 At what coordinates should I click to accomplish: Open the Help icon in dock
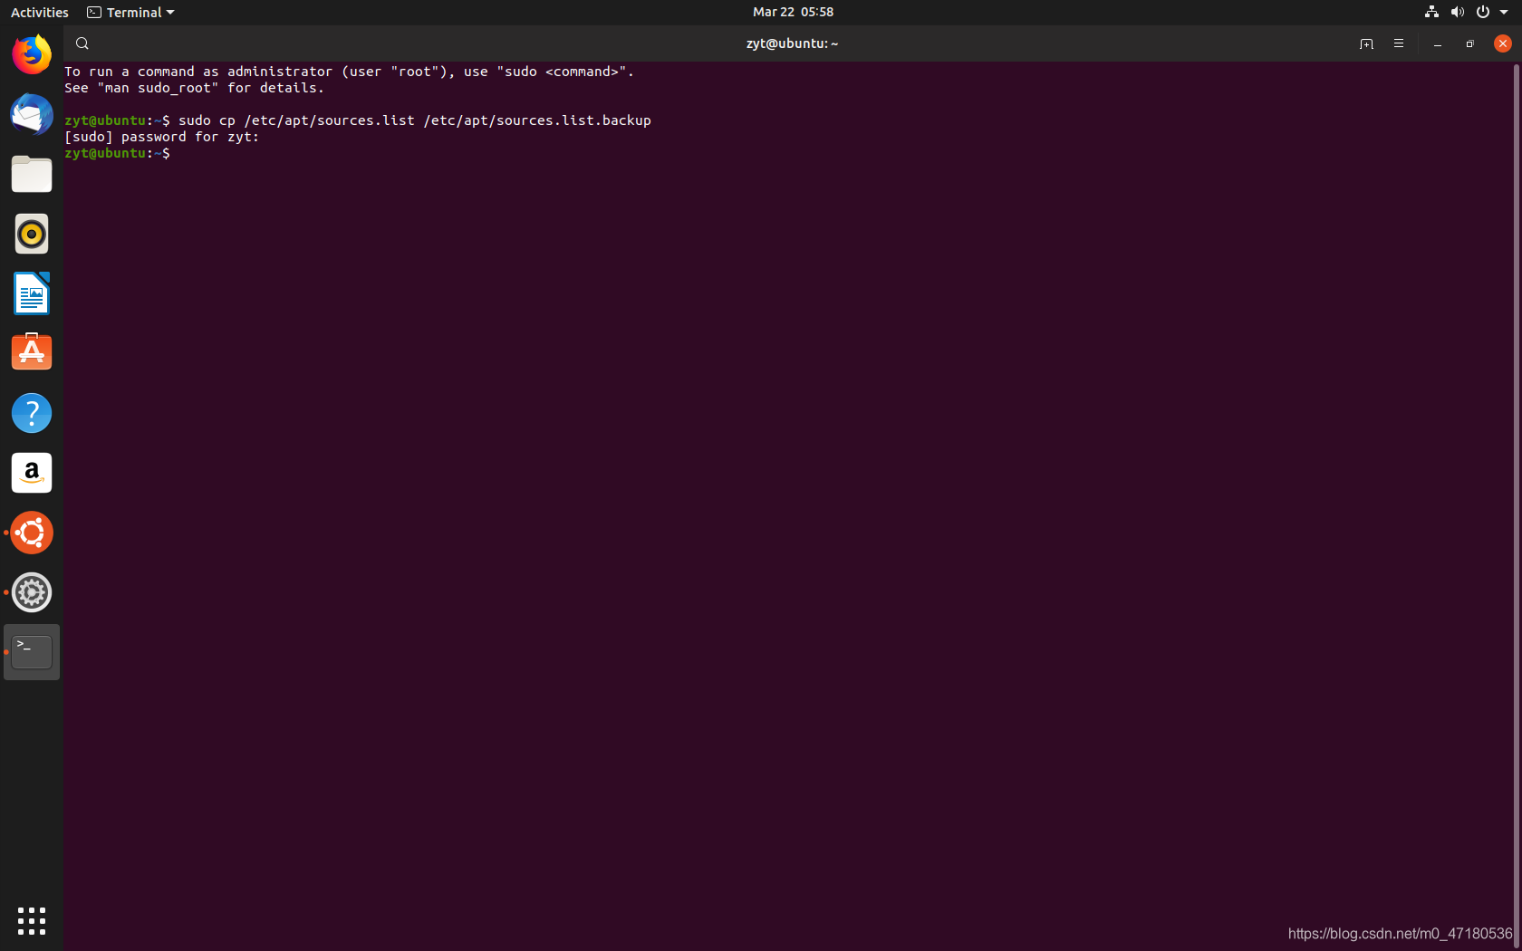point(32,413)
